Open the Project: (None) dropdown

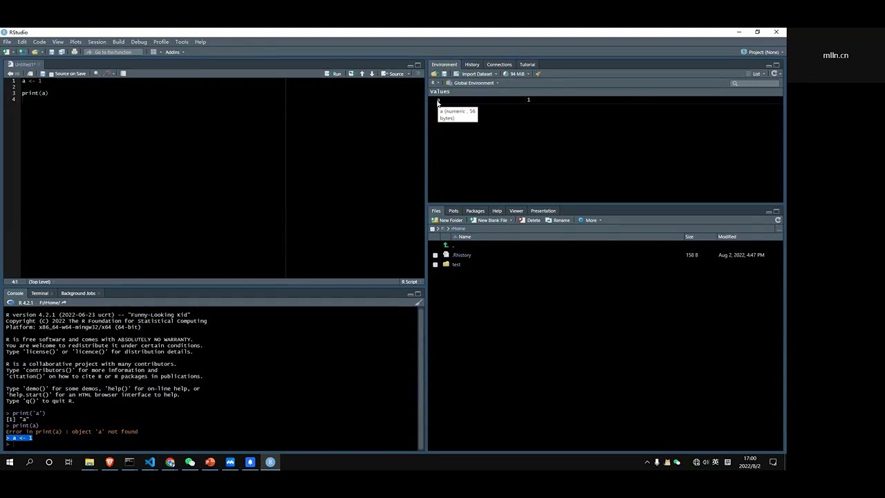pyautogui.click(x=761, y=52)
